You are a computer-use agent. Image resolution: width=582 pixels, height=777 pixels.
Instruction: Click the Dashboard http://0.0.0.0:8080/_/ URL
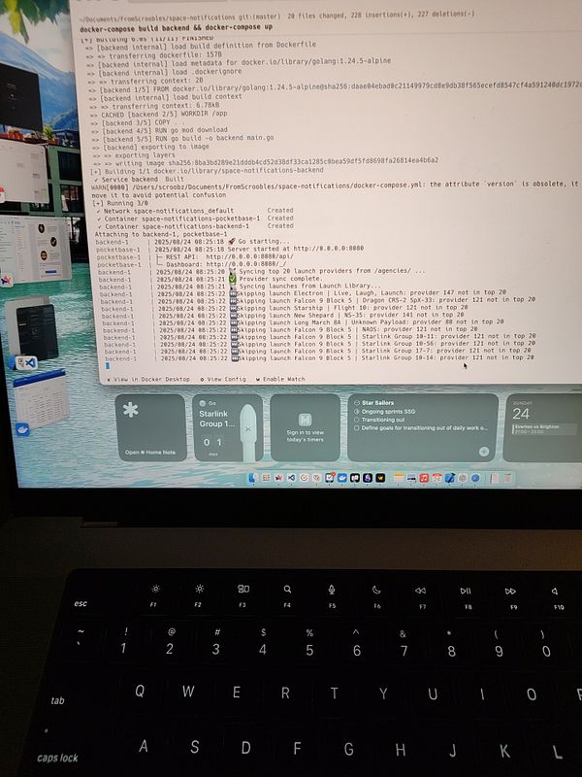246,264
